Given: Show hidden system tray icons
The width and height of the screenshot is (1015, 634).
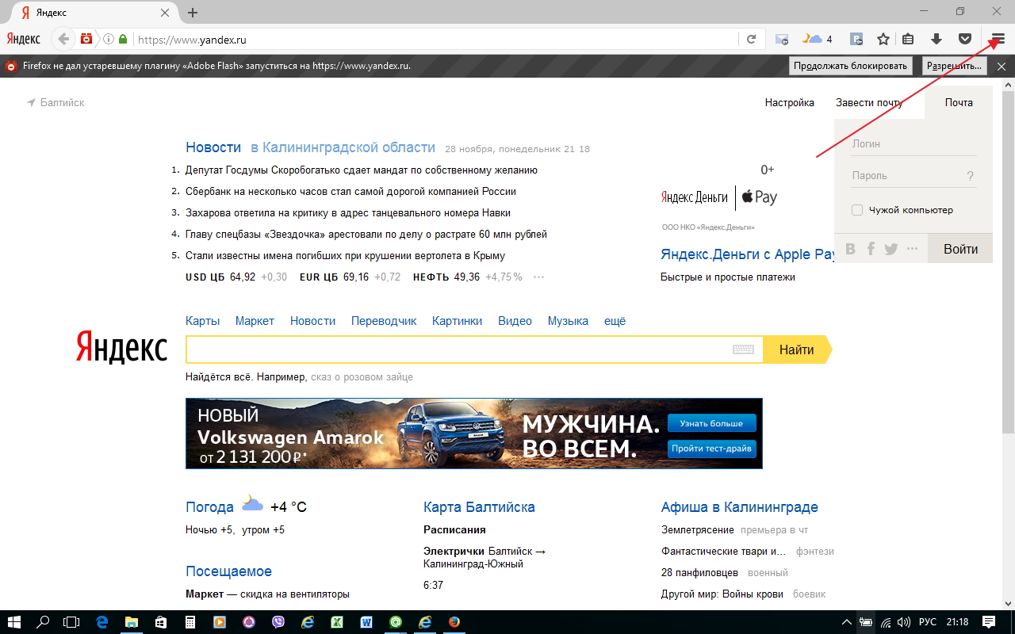Looking at the screenshot, I should pos(846,622).
